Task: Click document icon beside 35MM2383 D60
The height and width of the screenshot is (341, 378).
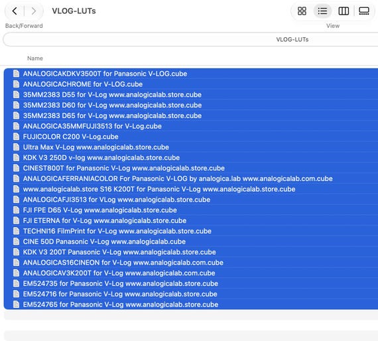Action: point(16,105)
